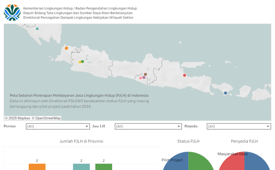
Task: Click the 'Provinsi' filter label
Action: 10,126
